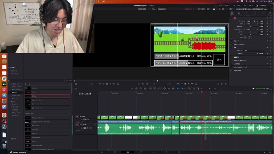
Task: Click the '次へ' button in viewer
Action: coord(219,60)
